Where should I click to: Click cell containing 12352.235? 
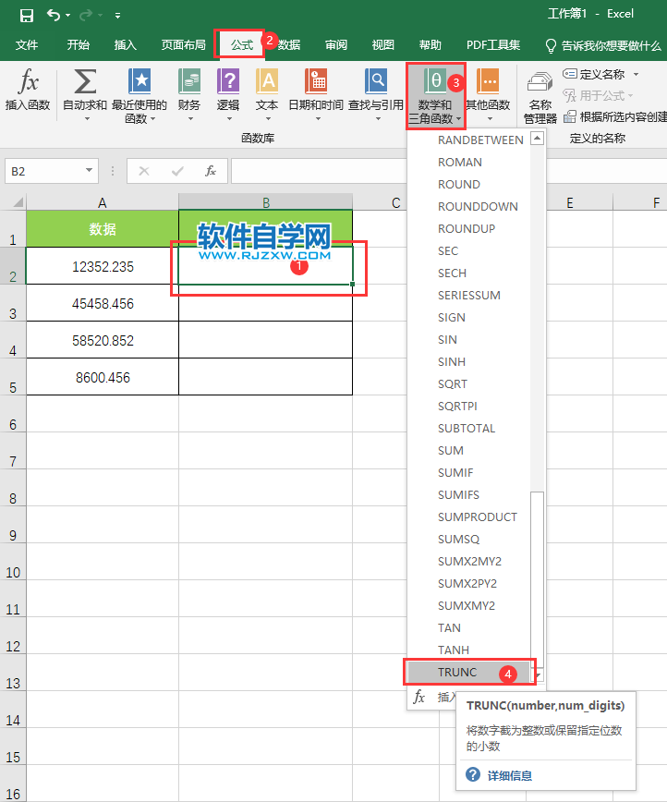(x=103, y=266)
